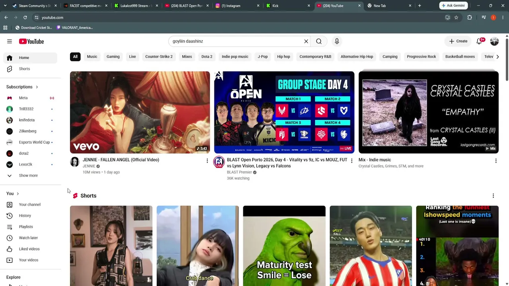The width and height of the screenshot is (509, 286).
Task: Open YouTube notifications bell
Action: 480,41
